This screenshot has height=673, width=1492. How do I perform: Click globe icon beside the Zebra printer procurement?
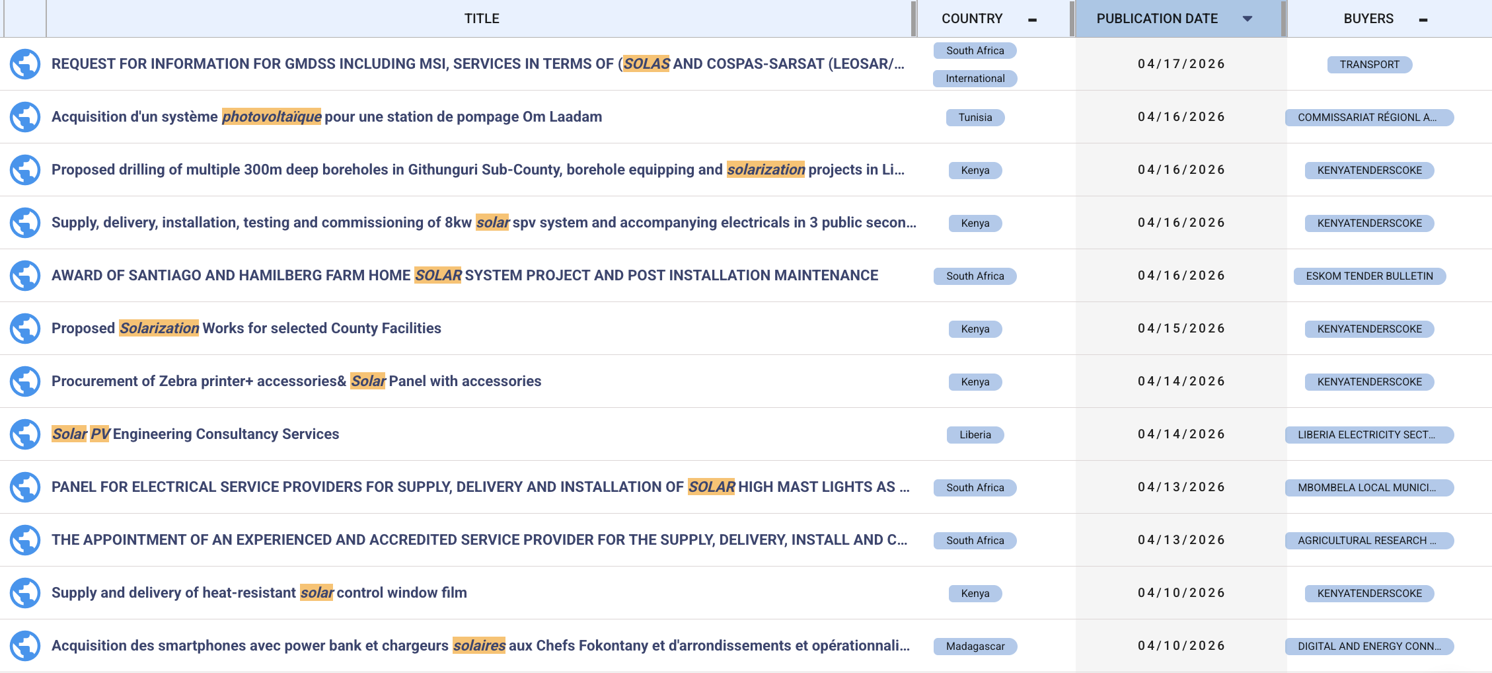tap(25, 381)
